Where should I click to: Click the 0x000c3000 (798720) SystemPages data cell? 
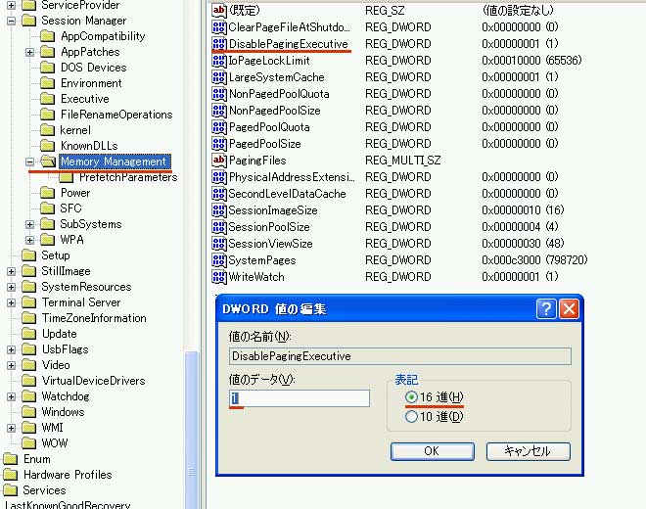point(534,260)
